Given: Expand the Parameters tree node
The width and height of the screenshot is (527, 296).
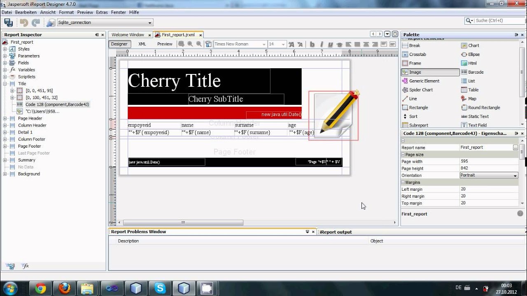Looking at the screenshot, I should 5,56.
